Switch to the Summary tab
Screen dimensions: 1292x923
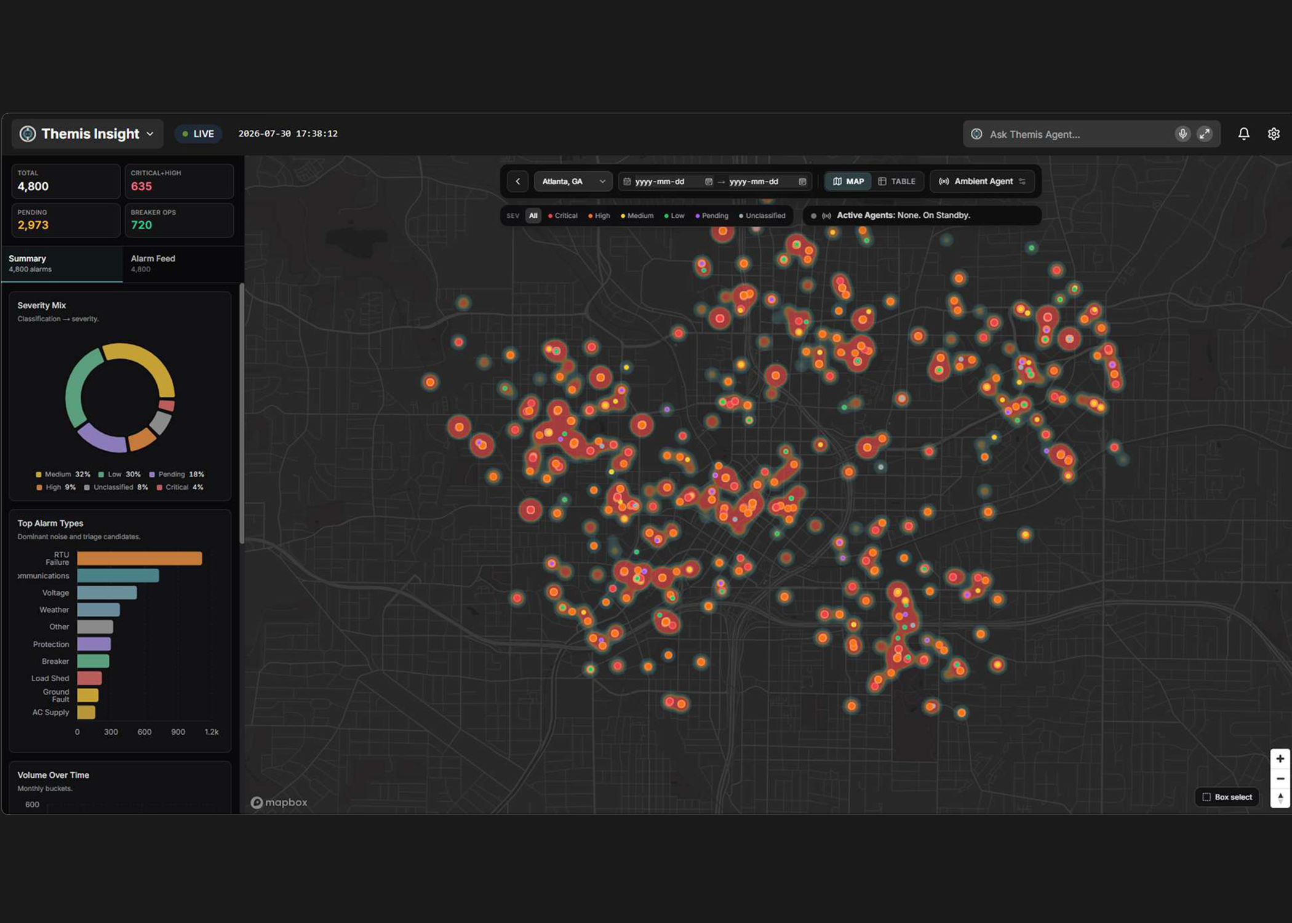pos(62,264)
